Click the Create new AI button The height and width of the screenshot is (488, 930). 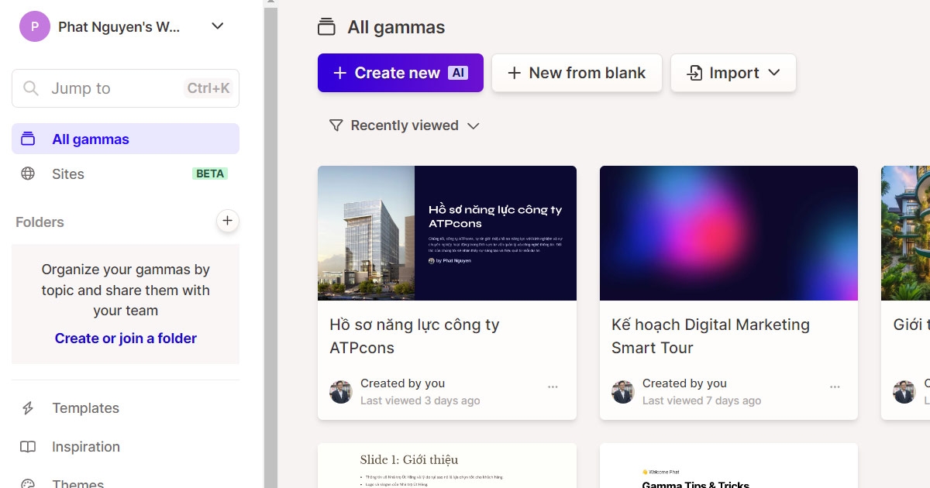(x=401, y=73)
